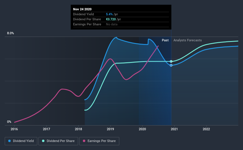The image size is (243, 150).
Task: Toggle the Dividend Yield legend button
Action: tap(21, 141)
